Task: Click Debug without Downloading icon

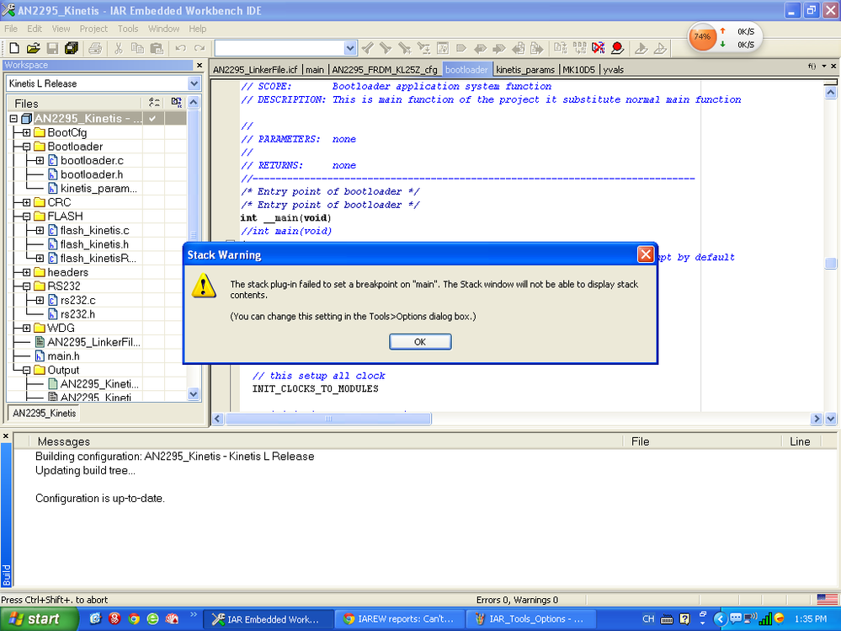Action: (660, 48)
